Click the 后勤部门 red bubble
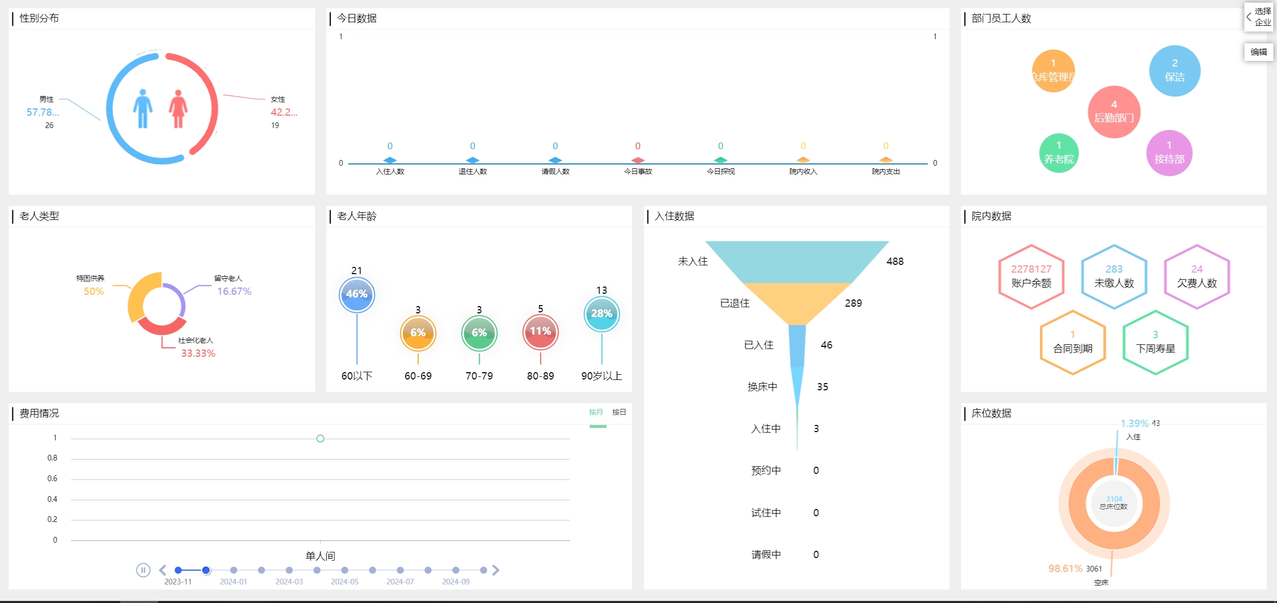 1114,112
